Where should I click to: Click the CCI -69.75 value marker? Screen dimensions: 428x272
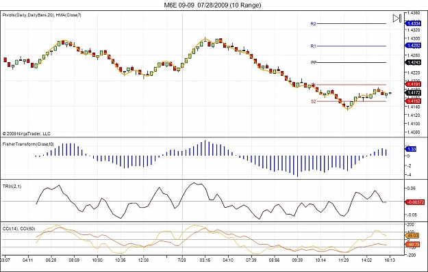[412, 244]
